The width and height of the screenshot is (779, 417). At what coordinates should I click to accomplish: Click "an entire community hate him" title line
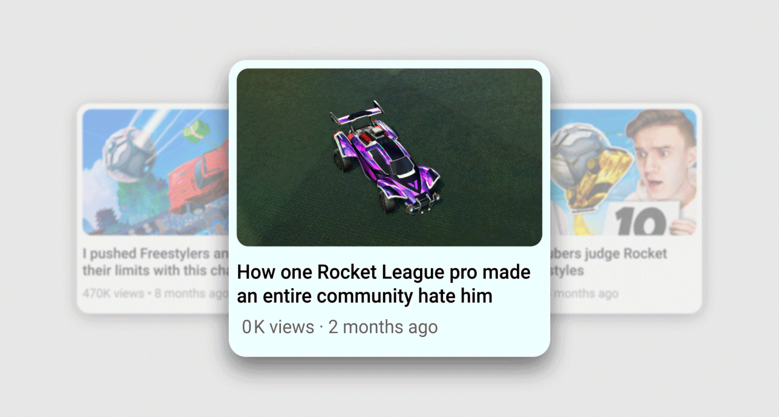click(364, 296)
